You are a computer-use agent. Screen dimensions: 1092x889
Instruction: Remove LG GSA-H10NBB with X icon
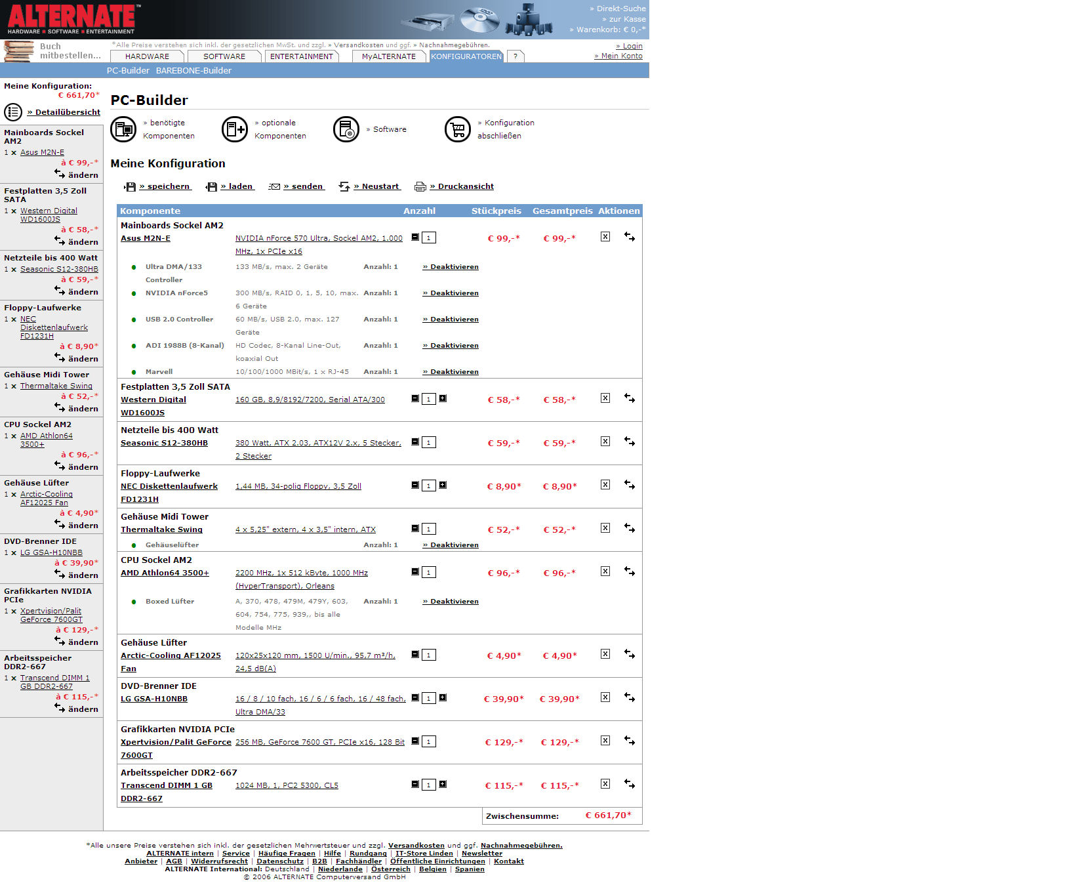605,697
